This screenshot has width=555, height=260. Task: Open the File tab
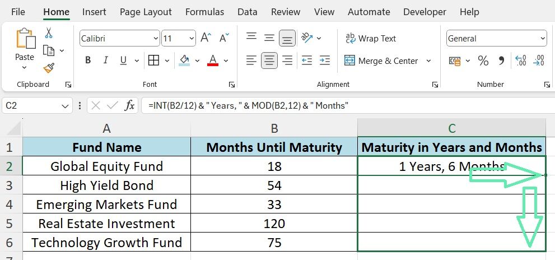[18, 12]
